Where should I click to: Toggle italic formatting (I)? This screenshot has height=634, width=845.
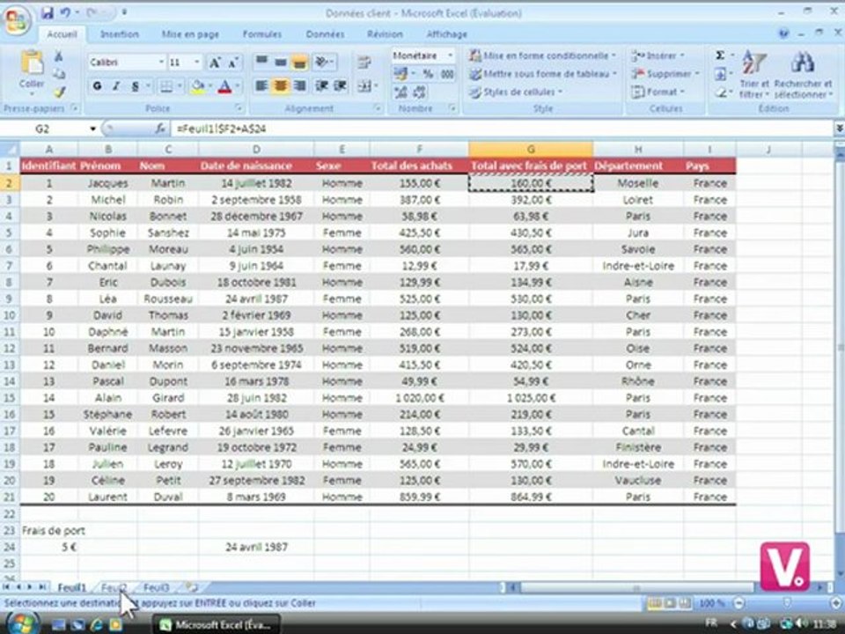[x=115, y=86]
